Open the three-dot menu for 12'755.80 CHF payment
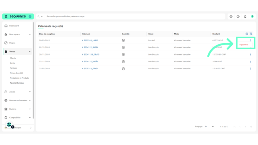Screen dimensions: 258x145 [x=250, y=54]
